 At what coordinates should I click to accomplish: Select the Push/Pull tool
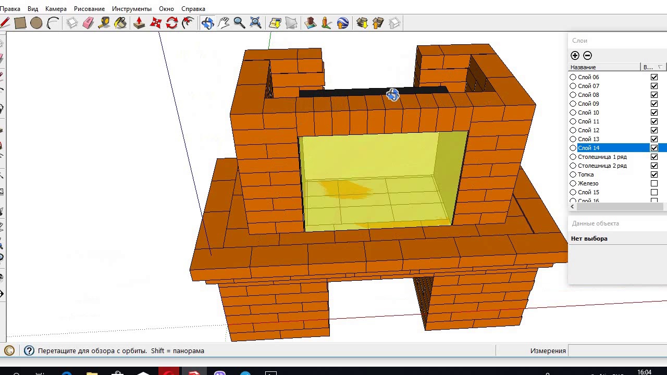pos(139,23)
